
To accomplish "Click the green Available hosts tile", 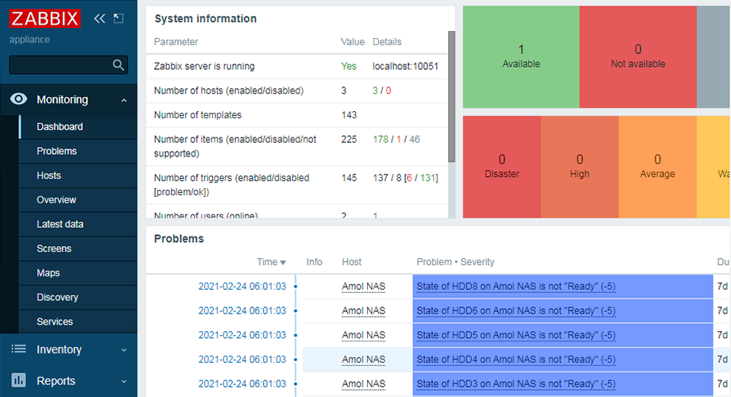I will tap(521, 56).
